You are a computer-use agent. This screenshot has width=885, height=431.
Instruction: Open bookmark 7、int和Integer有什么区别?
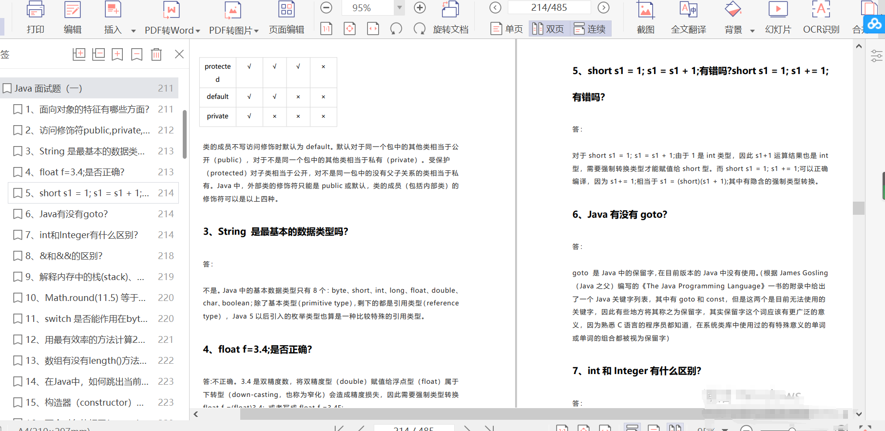click(x=94, y=235)
